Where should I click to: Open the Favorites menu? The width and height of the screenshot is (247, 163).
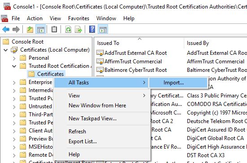click(78, 18)
